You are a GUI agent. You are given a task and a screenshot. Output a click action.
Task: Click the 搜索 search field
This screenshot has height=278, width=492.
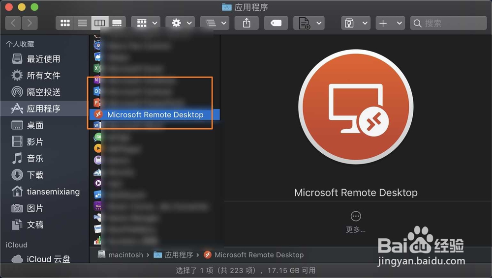pos(448,23)
